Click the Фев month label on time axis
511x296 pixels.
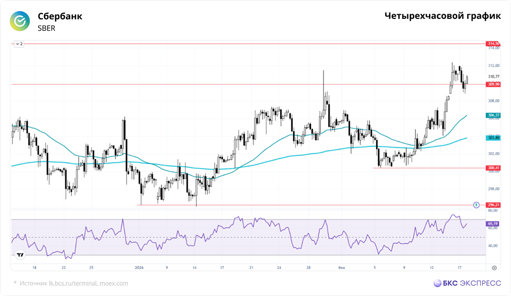coord(341,267)
